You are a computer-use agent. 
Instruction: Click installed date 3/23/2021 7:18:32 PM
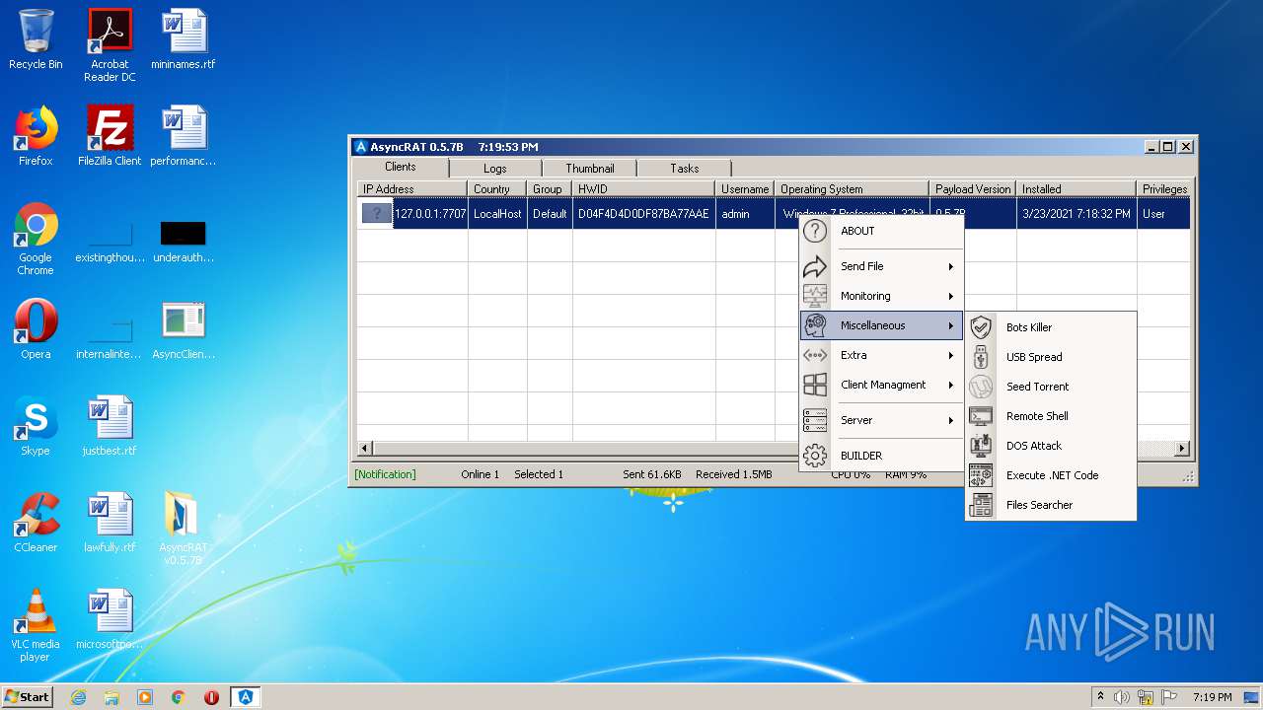[x=1077, y=214]
